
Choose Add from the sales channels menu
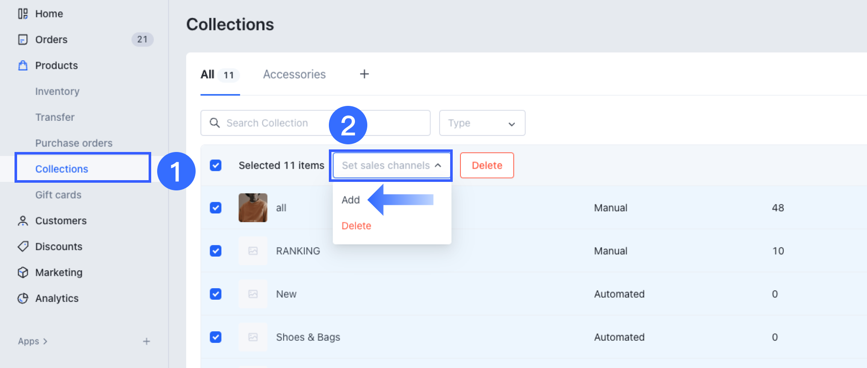351,200
